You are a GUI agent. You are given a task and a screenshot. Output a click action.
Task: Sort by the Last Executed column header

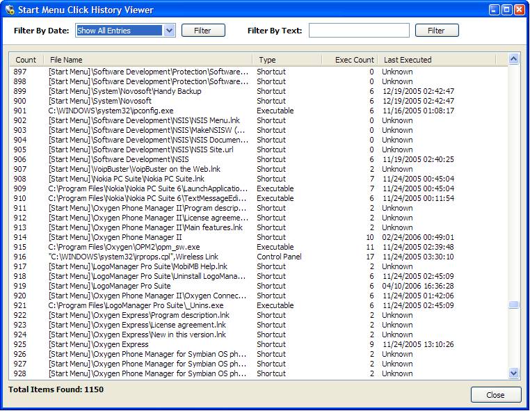pyautogui.click(x=437, y=60)
